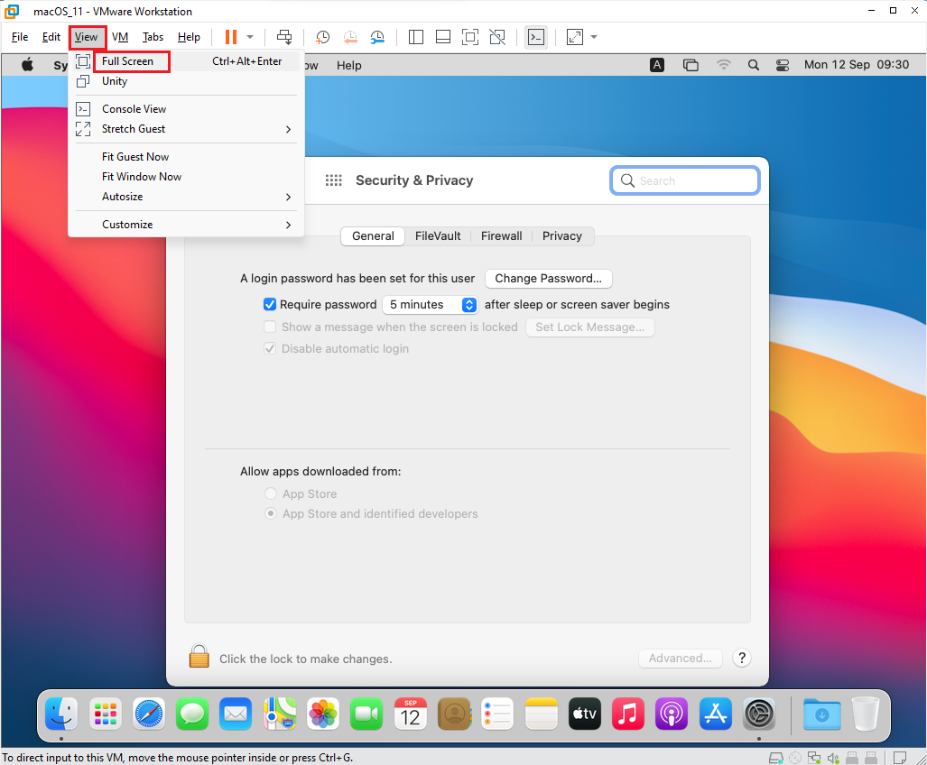This screenshot has height=765, width=927.
Task: Expand the Customize submenu
Action: [x=184, y=225]
